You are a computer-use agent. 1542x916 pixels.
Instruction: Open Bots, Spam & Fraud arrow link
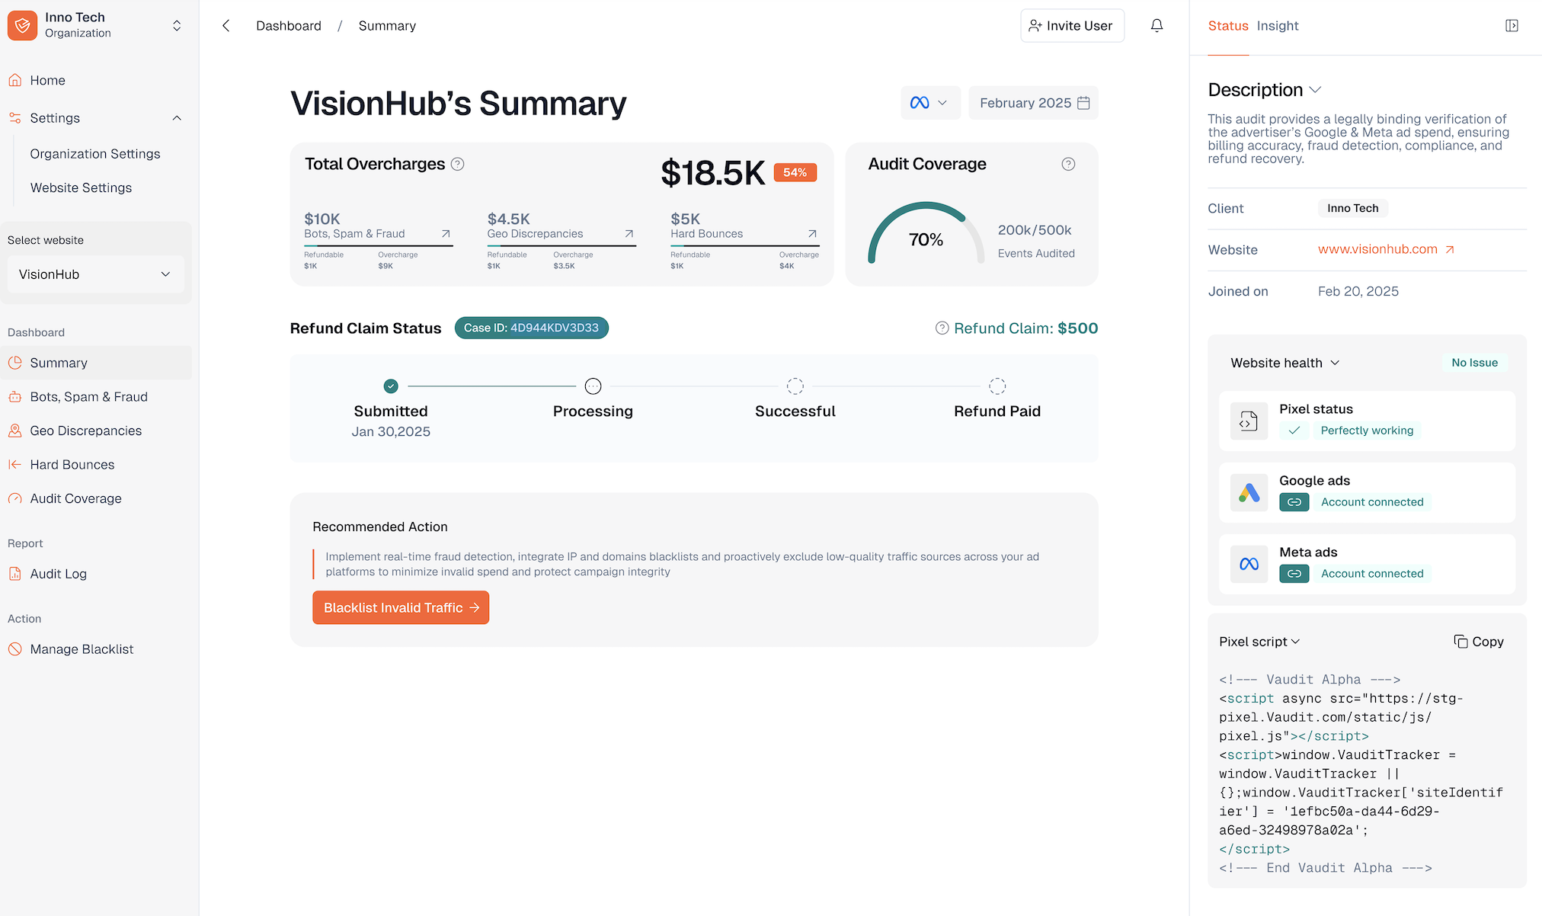pyautogui.click(x=446, y=234)
